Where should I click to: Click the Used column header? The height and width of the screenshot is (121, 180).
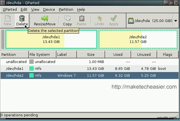point(118,55)
